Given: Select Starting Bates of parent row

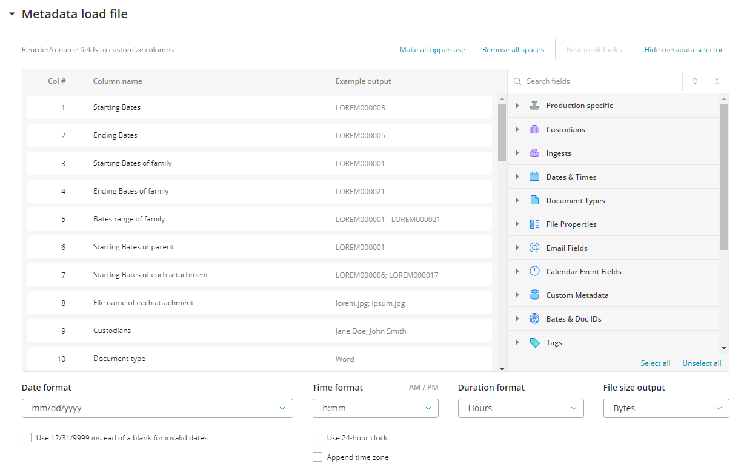Looking at the screenshot, I should [x=259, y=247].
